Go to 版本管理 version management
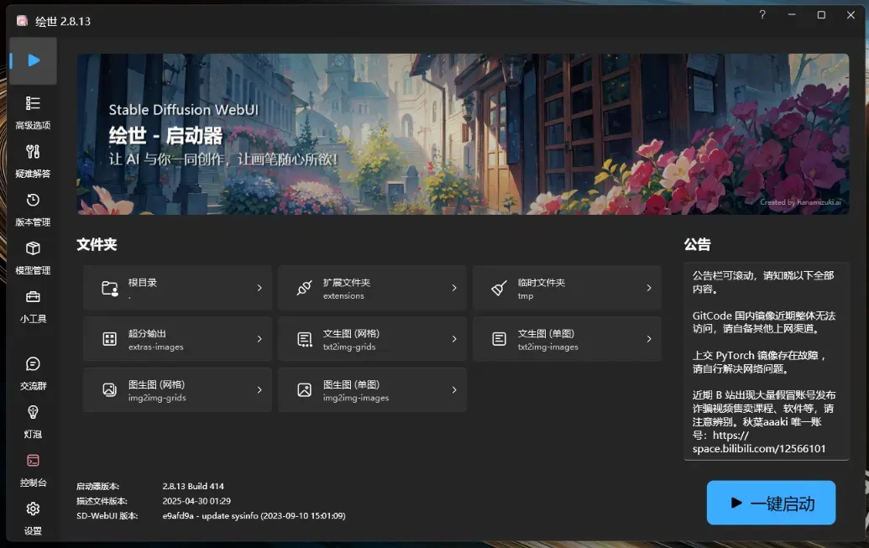The image size is (869, 548). tap(33, 201)
